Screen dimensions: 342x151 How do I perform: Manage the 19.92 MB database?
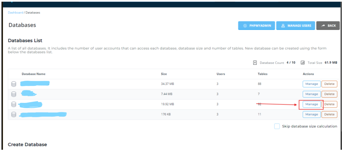click(x=311, y=104)
